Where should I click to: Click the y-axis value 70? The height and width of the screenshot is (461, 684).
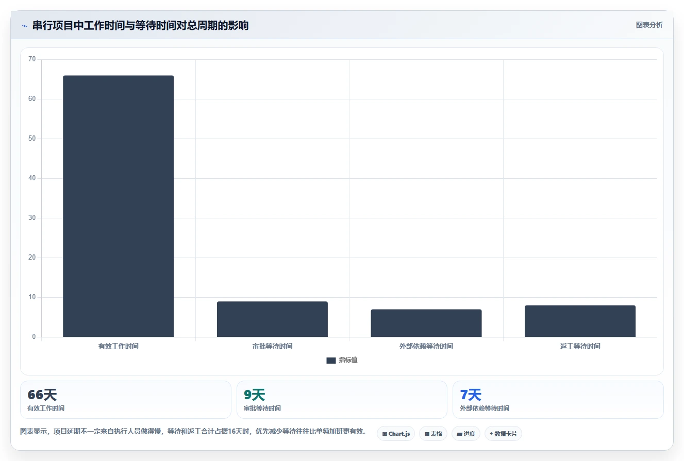tap(32, 59)
